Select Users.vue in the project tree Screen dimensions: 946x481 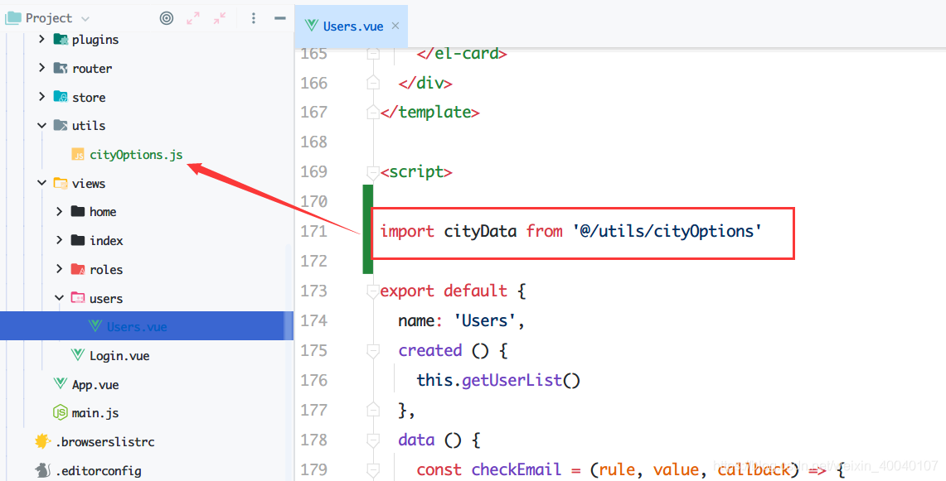[137, 327]
